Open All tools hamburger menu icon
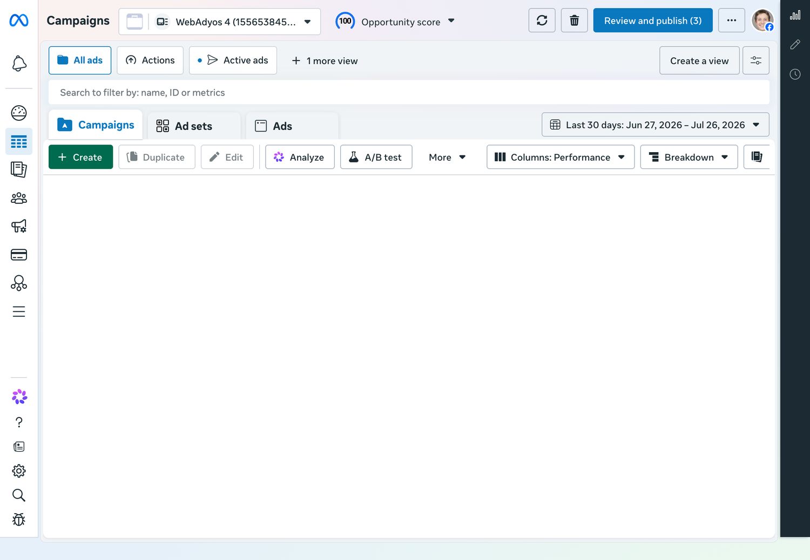The width and height of the screenshot is (810, 560). 19,312
